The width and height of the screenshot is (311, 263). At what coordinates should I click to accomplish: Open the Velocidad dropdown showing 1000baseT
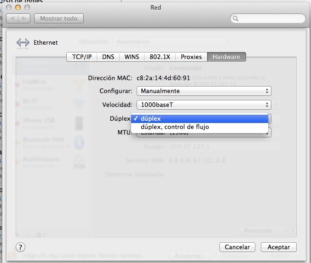[205, 105]
